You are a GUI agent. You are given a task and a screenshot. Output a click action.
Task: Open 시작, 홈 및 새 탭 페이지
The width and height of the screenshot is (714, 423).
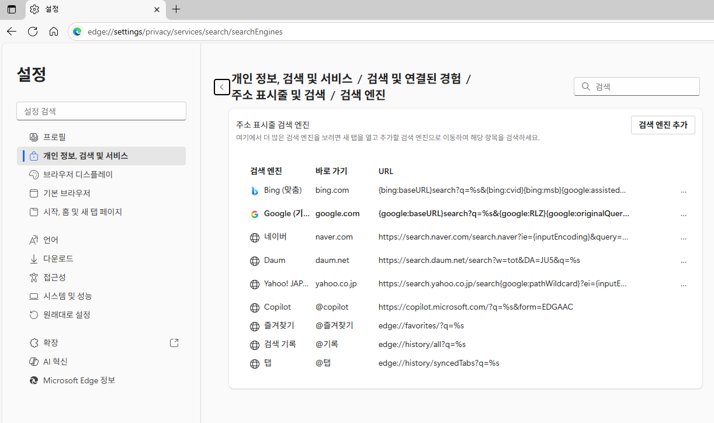(102, 211)
